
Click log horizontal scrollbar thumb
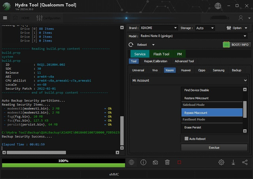click(x=36, y=153)
